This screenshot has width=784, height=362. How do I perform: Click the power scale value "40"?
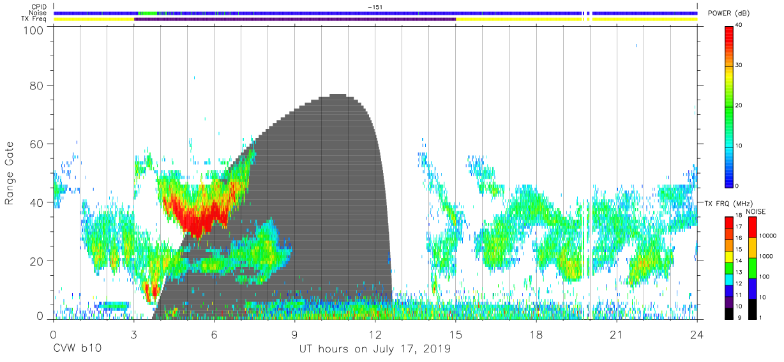click(x=740, y=25)
